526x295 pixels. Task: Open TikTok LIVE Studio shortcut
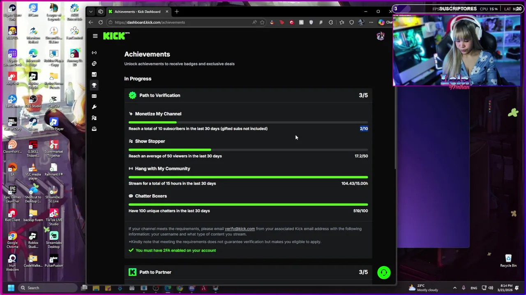(53, 217)
